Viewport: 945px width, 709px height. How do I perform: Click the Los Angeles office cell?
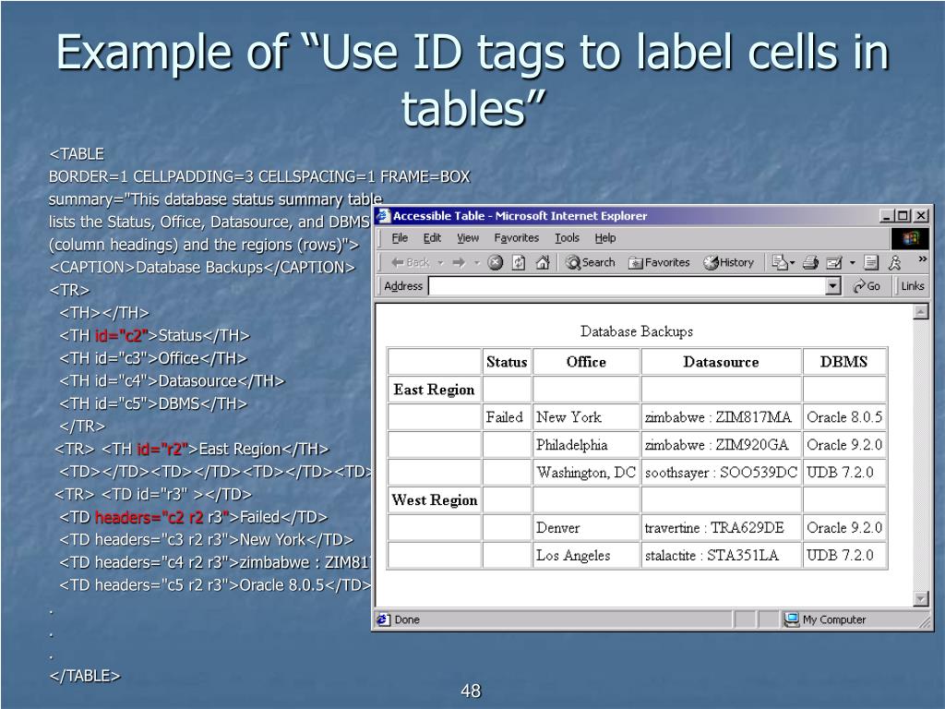(x=586, y=555)
